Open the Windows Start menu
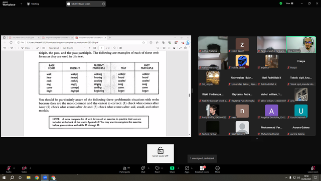This screenshot has width=321, height=181. pos(4,177)
